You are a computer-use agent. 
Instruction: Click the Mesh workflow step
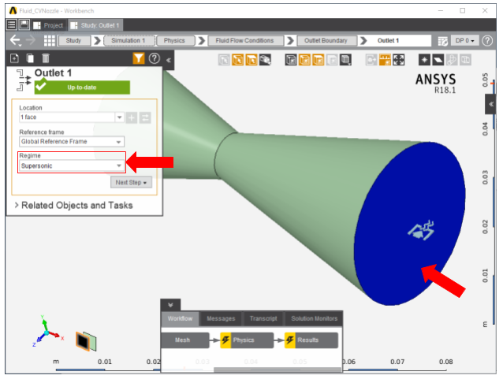coord(185,340)
